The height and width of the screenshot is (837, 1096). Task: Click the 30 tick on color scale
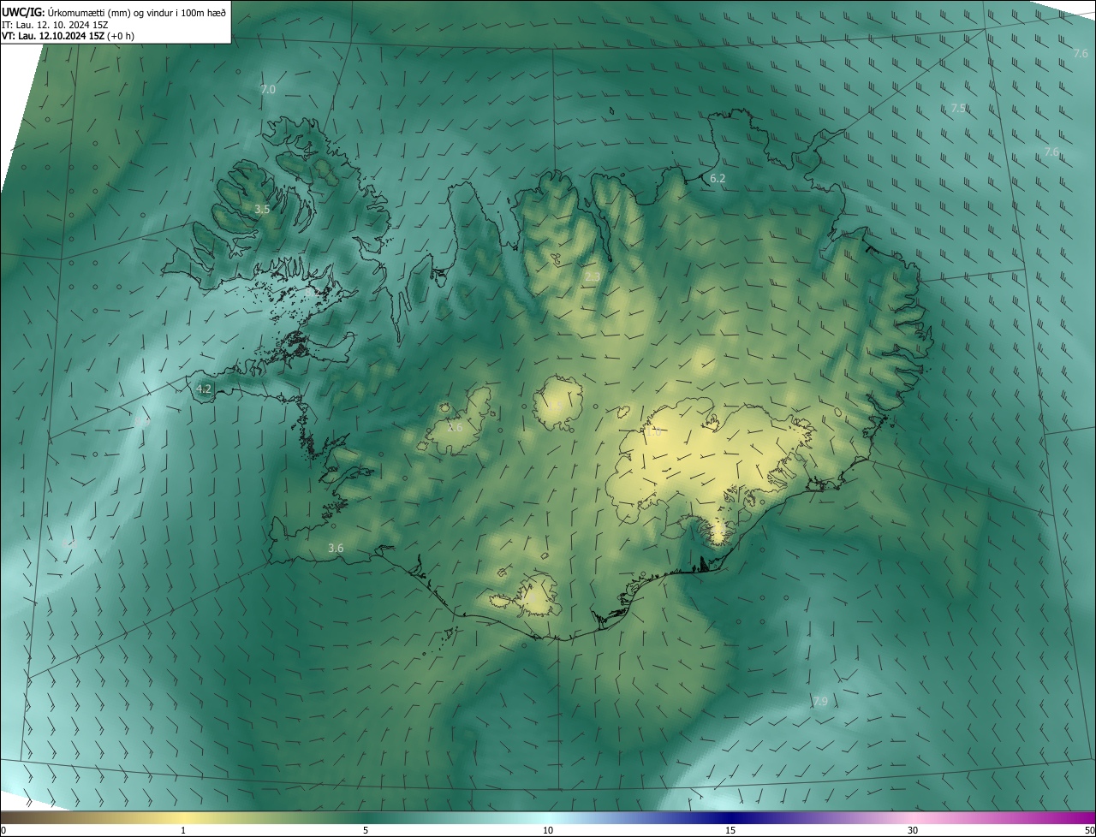pyautogui.click(x=913, y=830)
